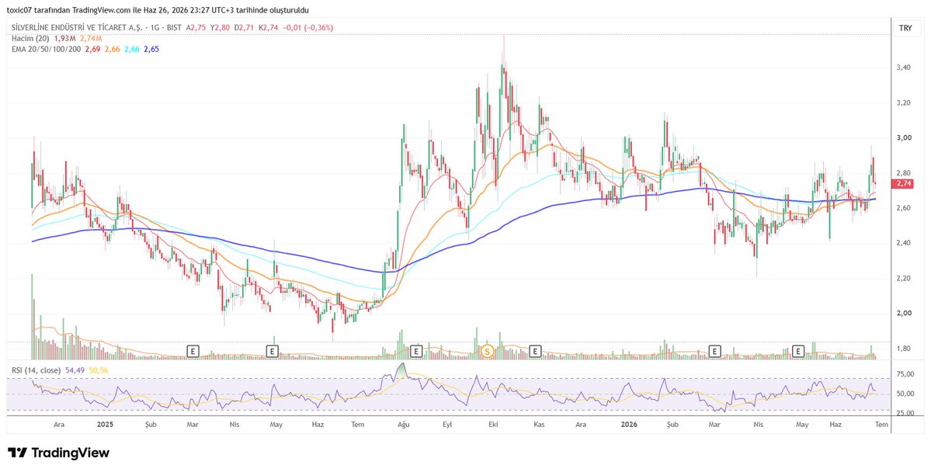The image size is (931, 472).
Task: Click the volume average value 2,74M
Action: tap(91, 38)
